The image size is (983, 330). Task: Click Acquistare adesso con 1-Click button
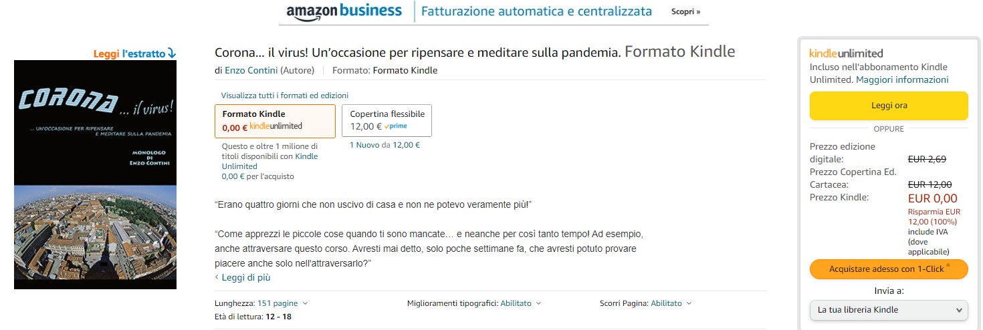pos(888,269)
